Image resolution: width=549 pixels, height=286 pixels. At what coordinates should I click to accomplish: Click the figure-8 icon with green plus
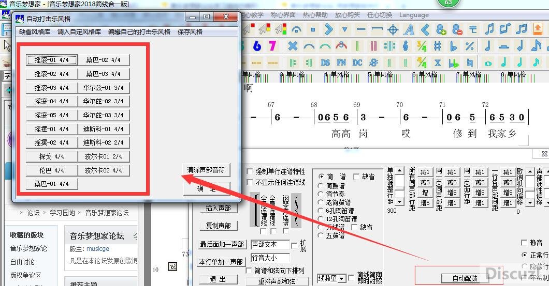point(441,29)
